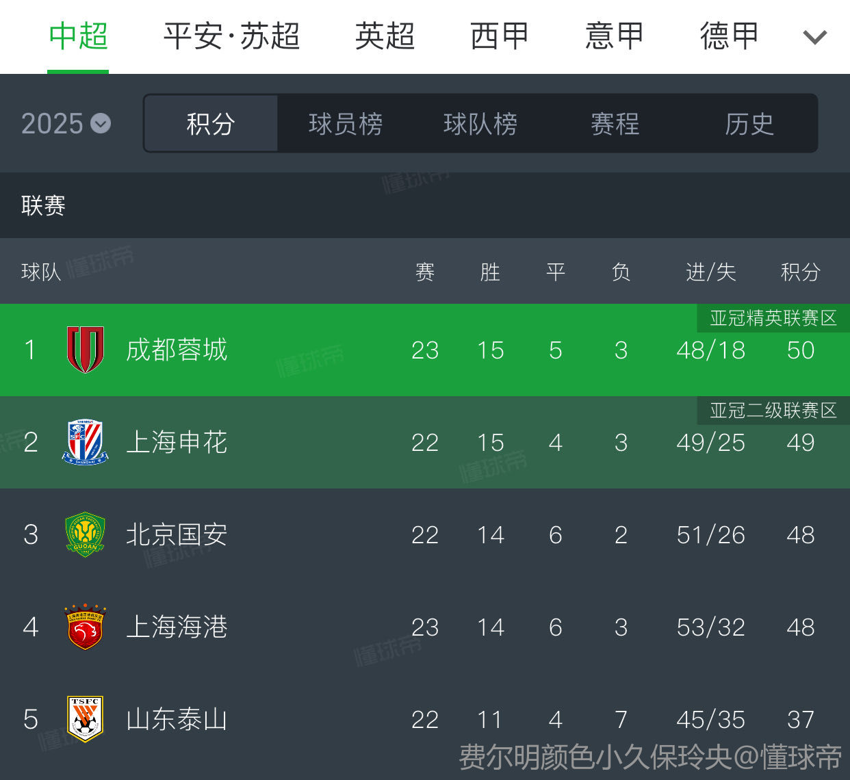Select the 英超 league tab

pos(385,36)
